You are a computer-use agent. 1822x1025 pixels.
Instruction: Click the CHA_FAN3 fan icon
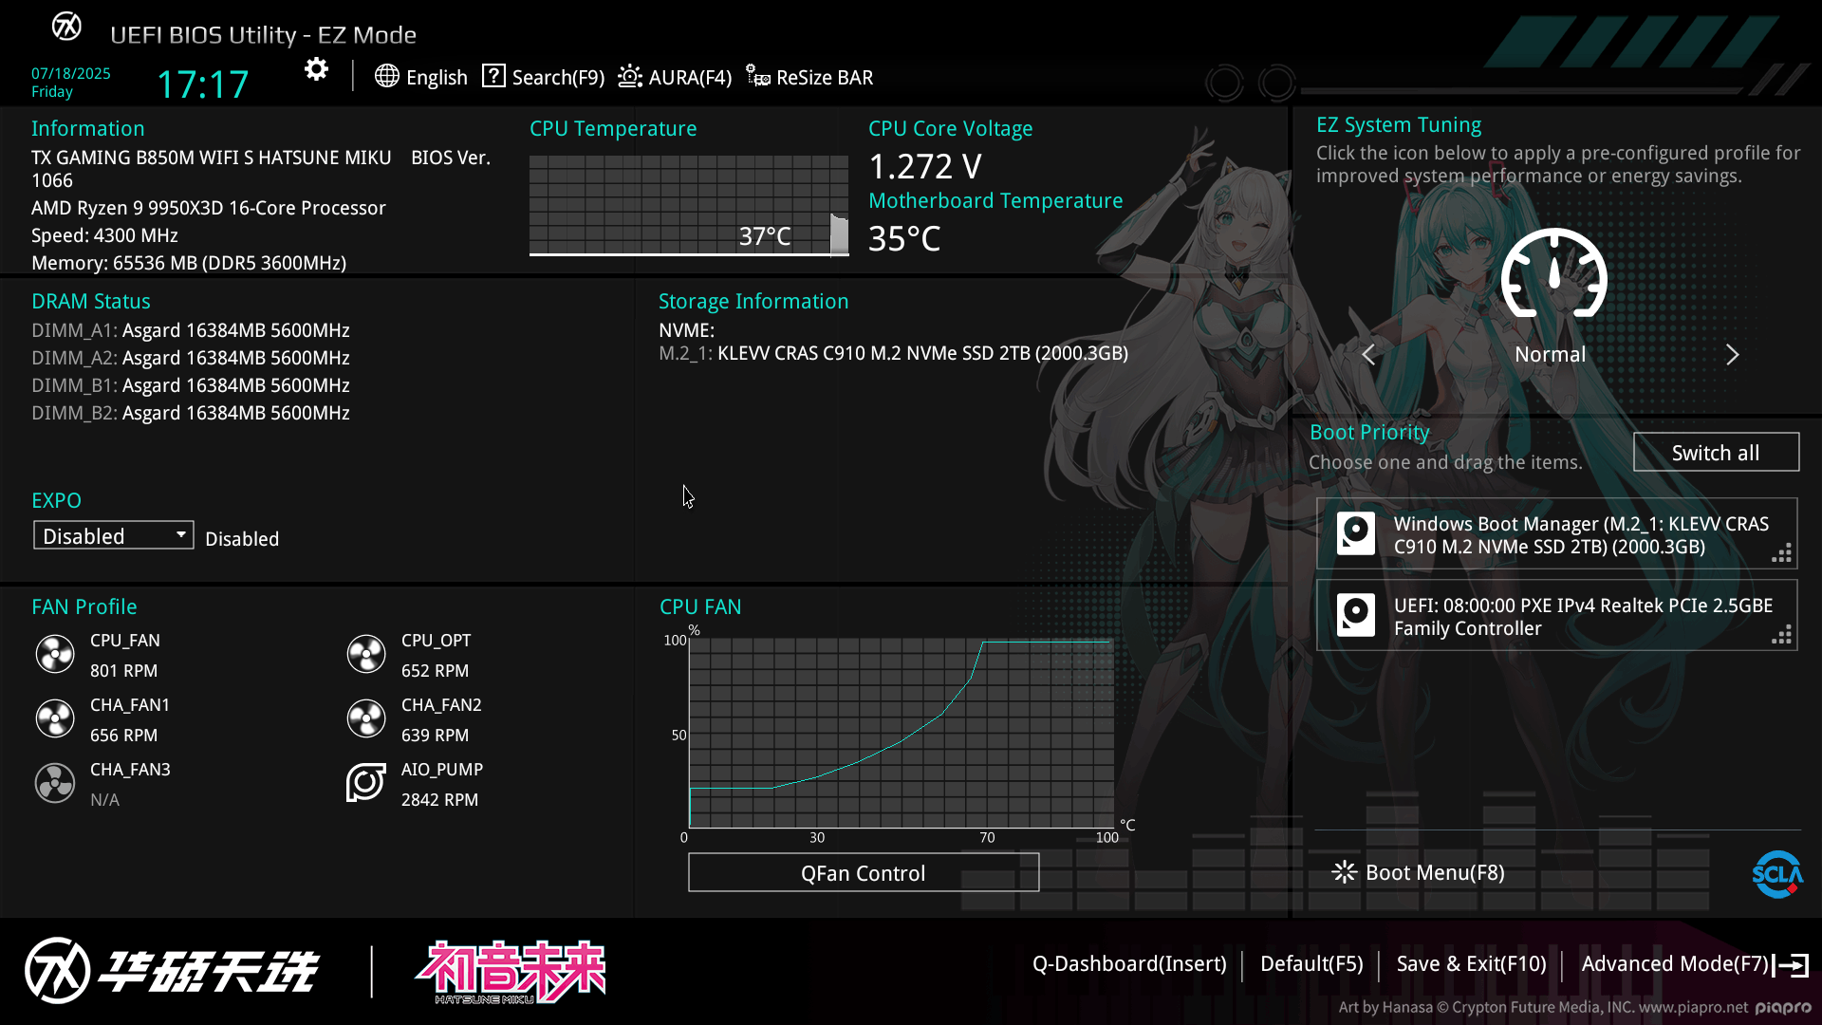[55, 783]
